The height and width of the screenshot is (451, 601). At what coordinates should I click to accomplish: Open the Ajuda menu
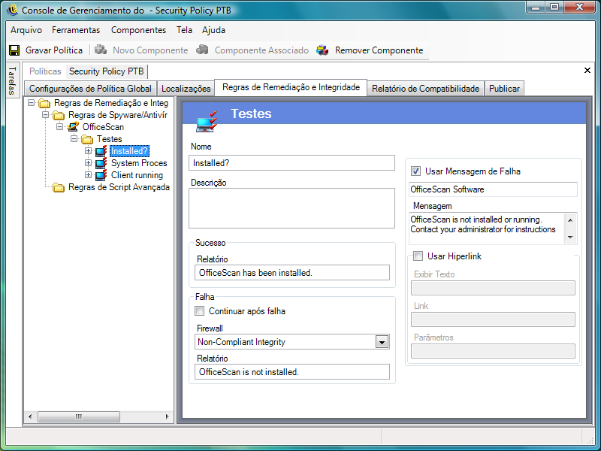pyautogui.click(x=213, y=30)
